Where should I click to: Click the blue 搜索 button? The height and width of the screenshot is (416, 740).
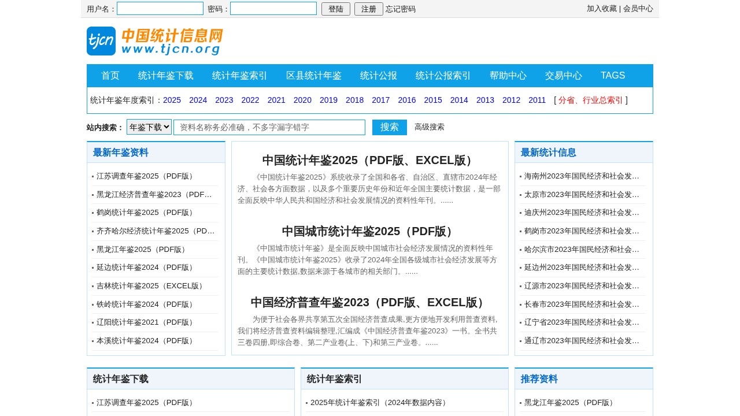point(390,127)
